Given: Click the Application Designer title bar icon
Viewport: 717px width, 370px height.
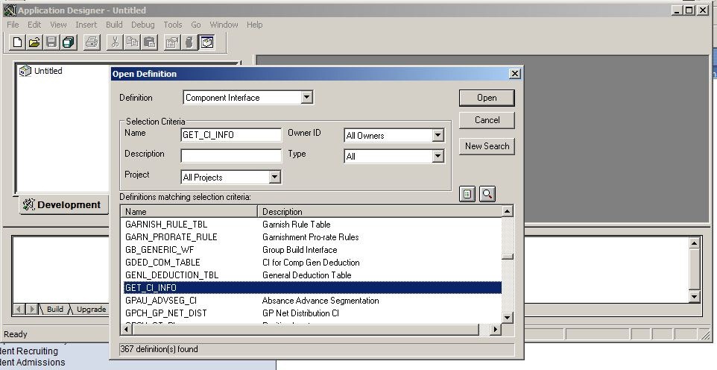Looking at the screenshot, I should coord(10,10).
